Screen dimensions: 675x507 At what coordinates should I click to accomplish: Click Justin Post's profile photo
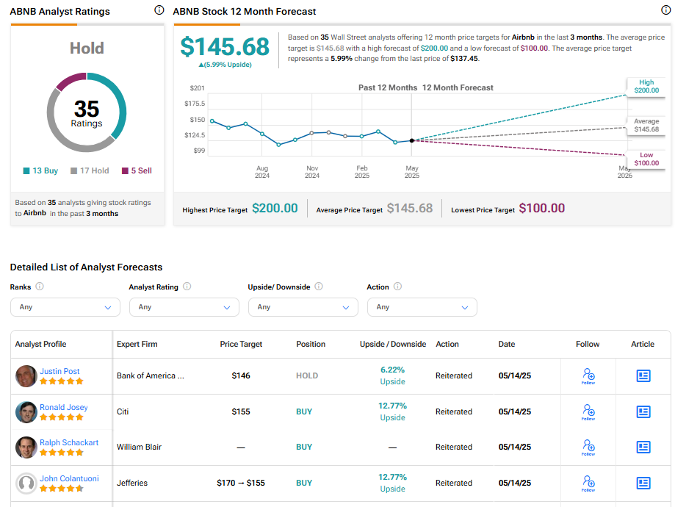point(26,376)
